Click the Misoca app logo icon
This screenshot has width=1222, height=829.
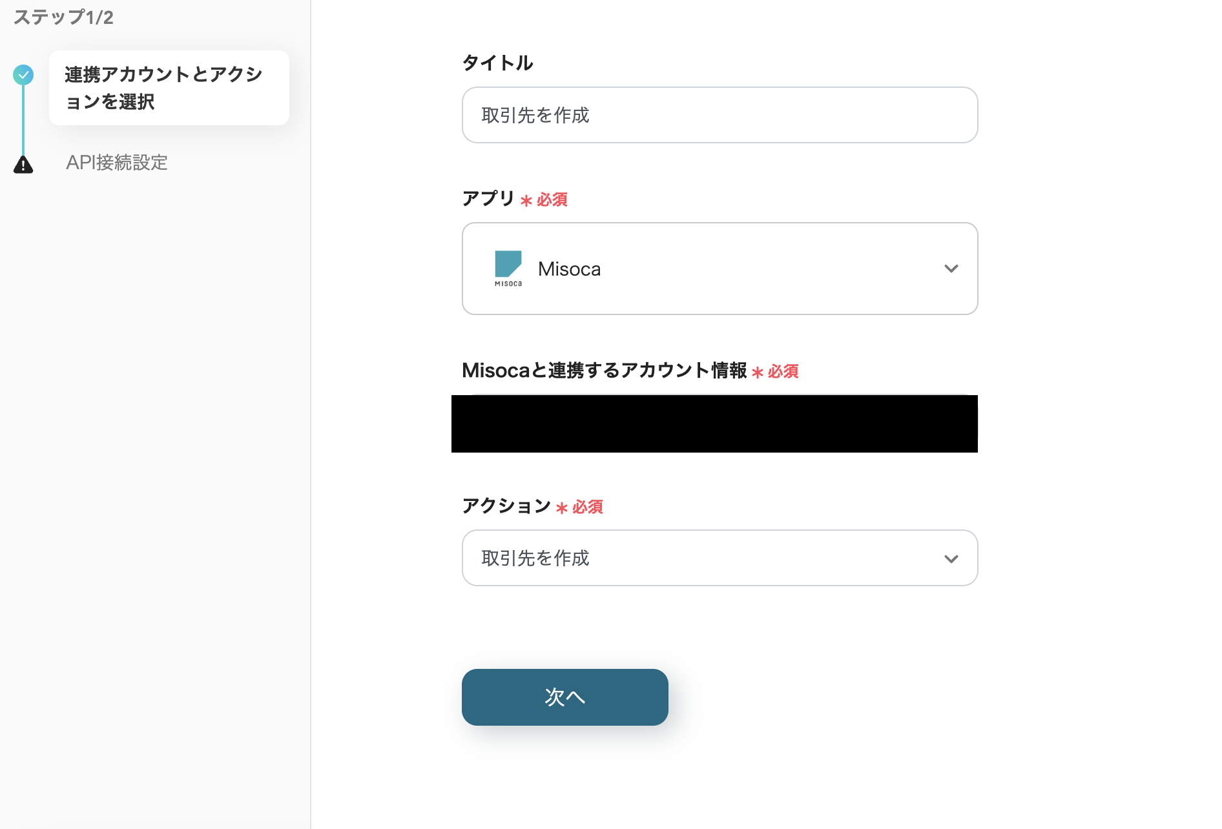point(508,268)
